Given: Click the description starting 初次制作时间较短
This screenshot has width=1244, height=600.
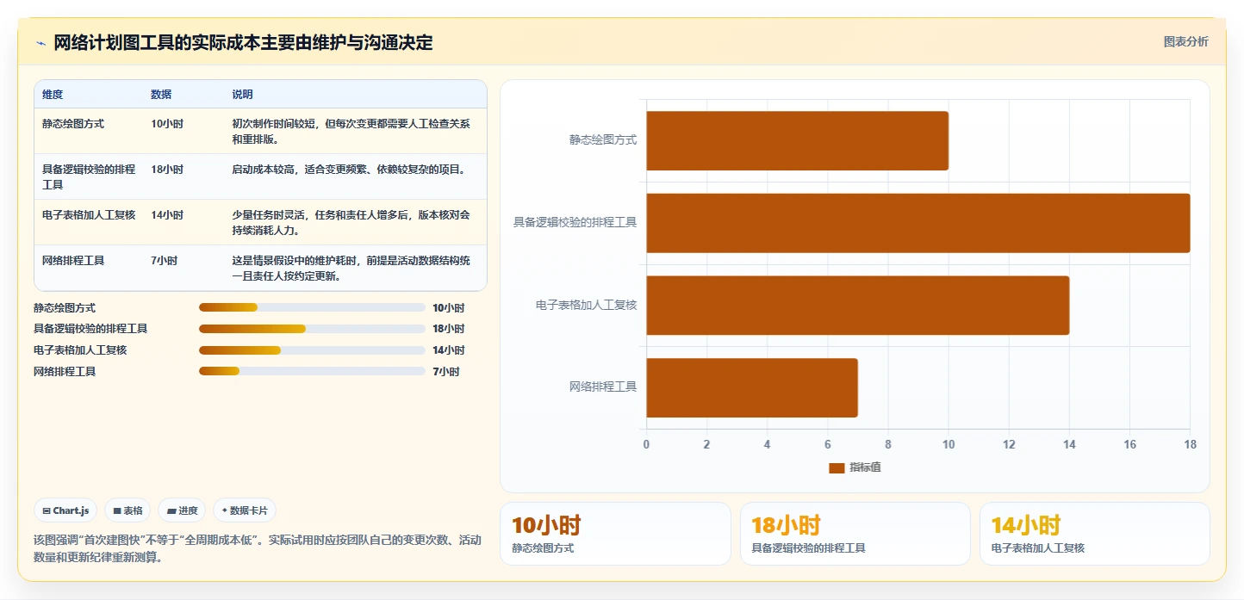Looking at the screenshot, I should (351, 132).
